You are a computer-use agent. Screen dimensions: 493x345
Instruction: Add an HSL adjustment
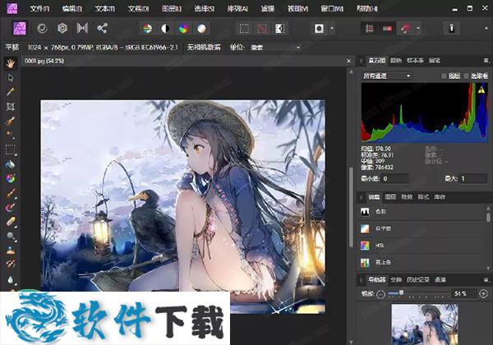pos(422,246)
